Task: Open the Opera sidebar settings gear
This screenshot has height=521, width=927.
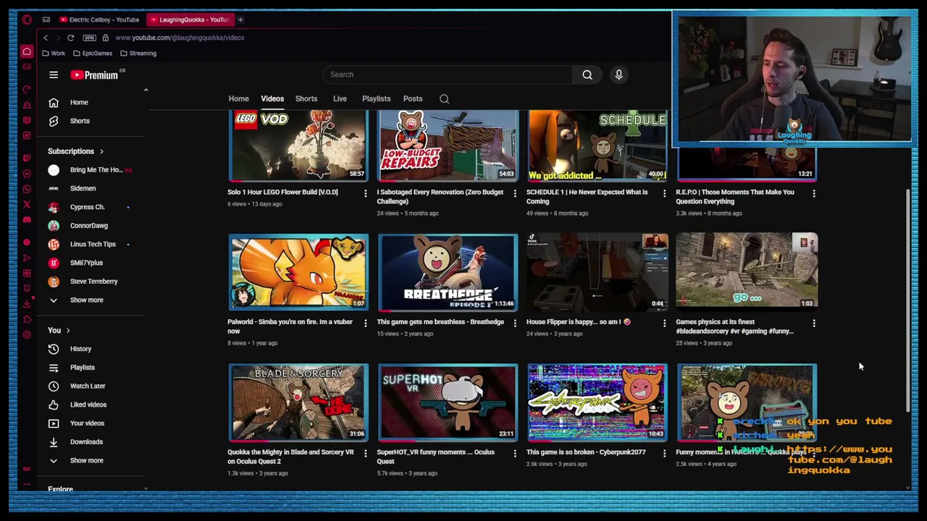Action: (x=27, y=334)
